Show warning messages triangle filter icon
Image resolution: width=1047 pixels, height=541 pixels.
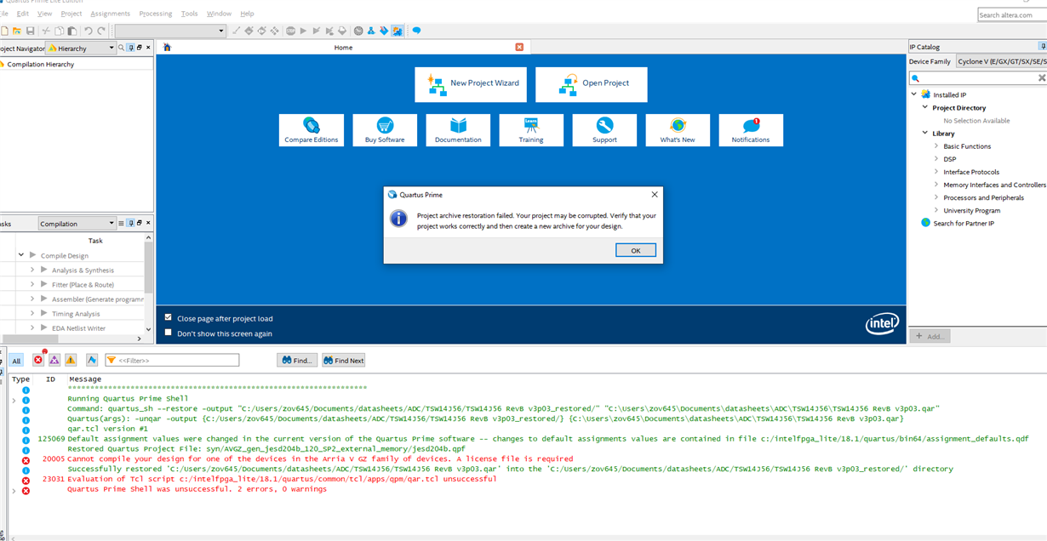tap(71, 361)
